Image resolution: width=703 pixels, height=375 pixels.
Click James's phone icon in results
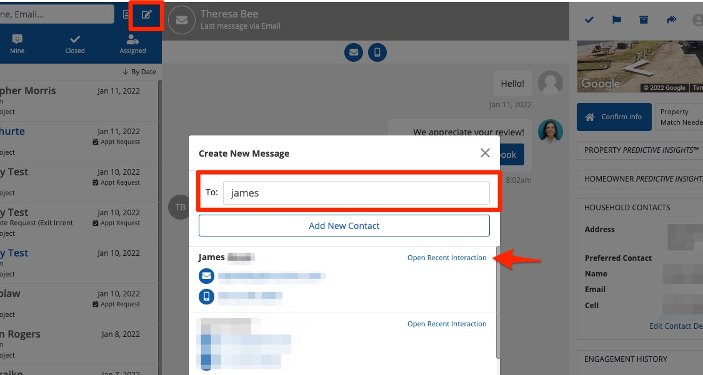[x=206, y=296]
